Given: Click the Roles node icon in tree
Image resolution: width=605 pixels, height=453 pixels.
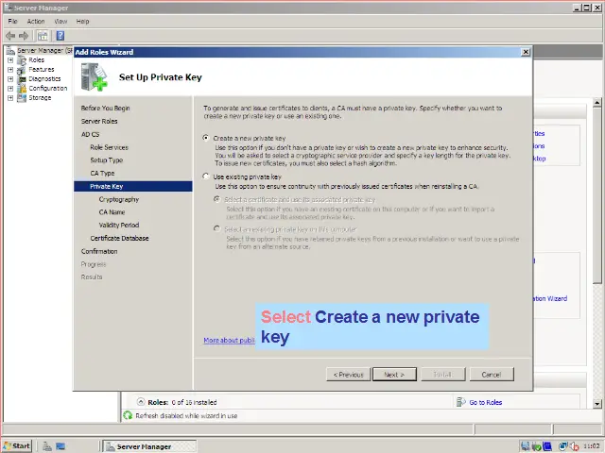Looking at the screenshot, I should click(22, 60).
